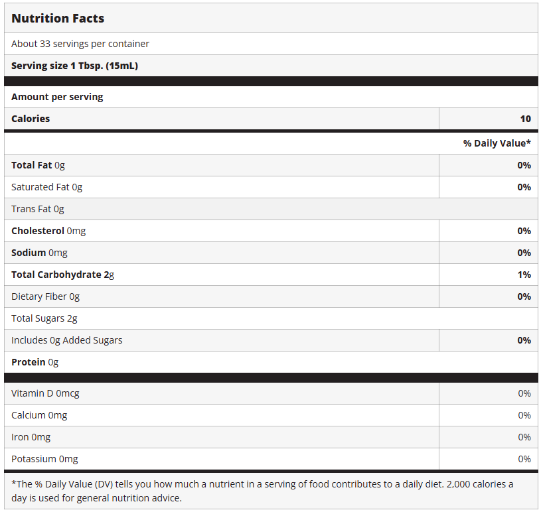Select the servings per container text

coord(80,44)
